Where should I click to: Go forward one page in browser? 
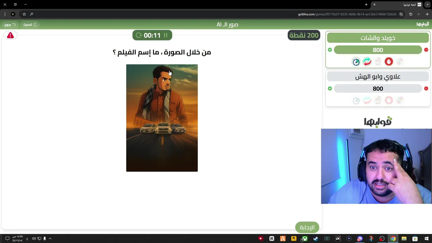pos(419,14)
